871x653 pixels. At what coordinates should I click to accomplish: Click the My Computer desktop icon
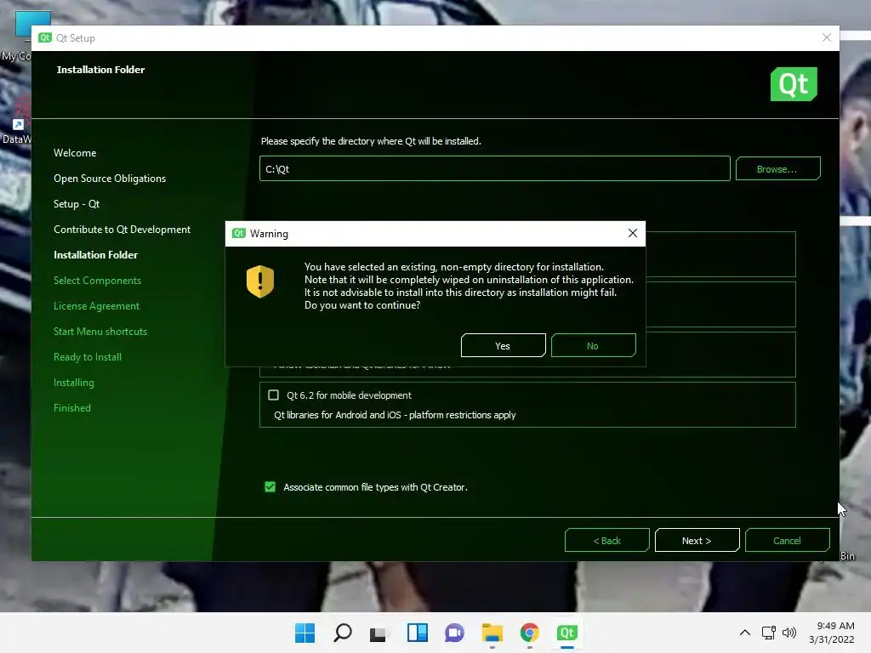point(17,37)
